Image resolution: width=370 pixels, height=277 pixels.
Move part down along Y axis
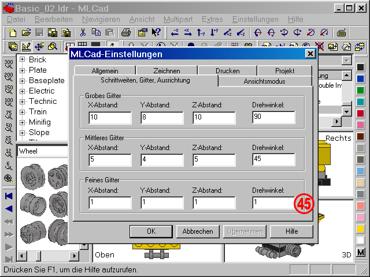[214, 32]
